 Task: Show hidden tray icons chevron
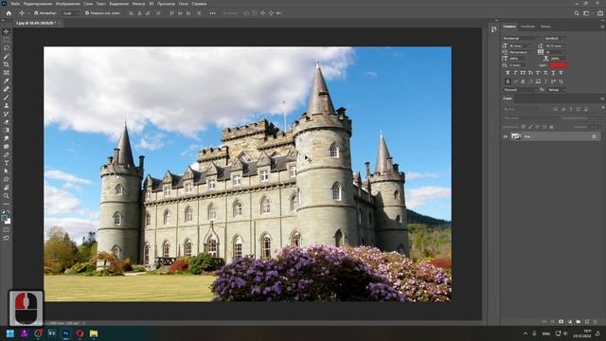pyautogui.click(x=526, y=333)
